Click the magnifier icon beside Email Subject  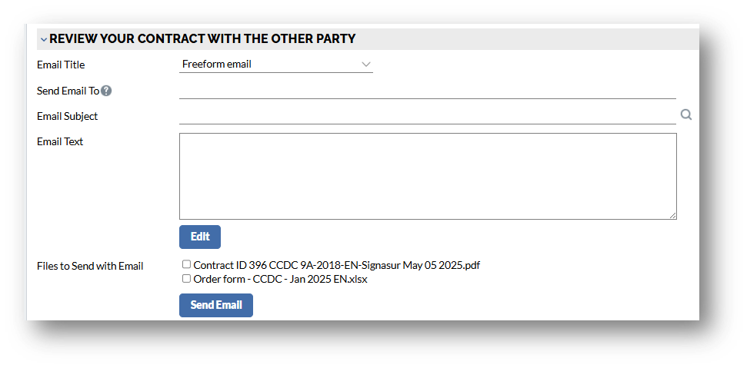(x=686, y=115)
